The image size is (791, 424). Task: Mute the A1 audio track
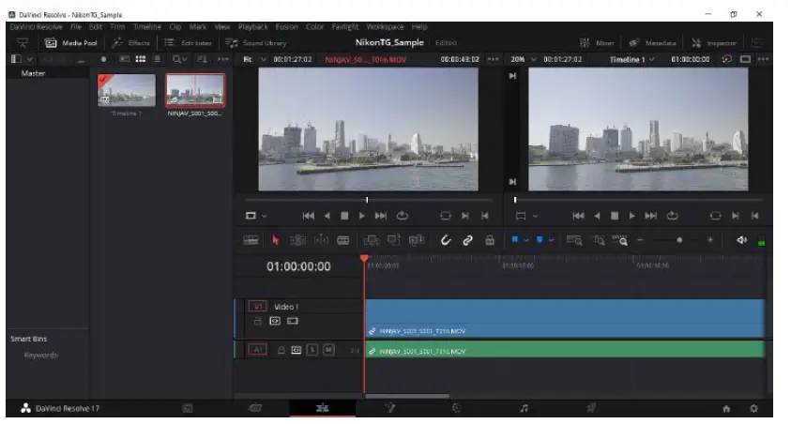pyautogui.click(x=327, y=350)
